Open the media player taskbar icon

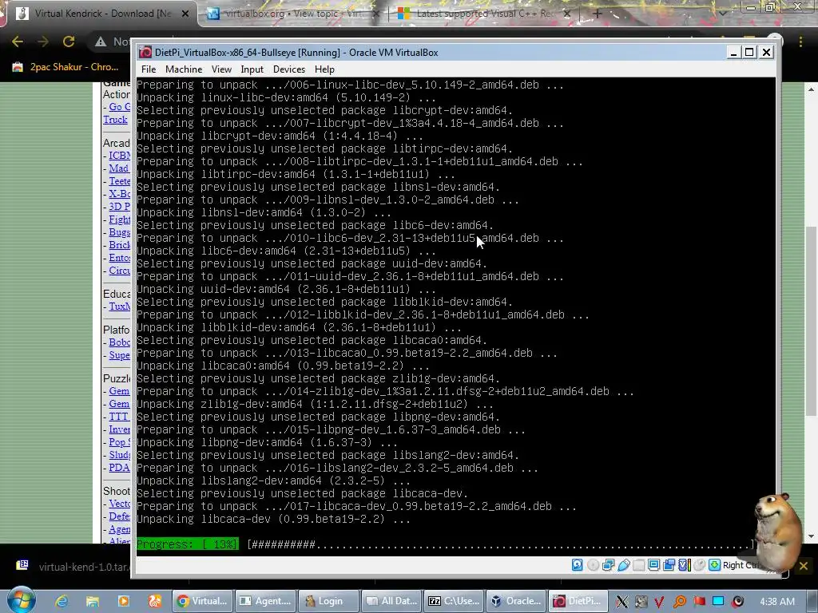(124, 601)
